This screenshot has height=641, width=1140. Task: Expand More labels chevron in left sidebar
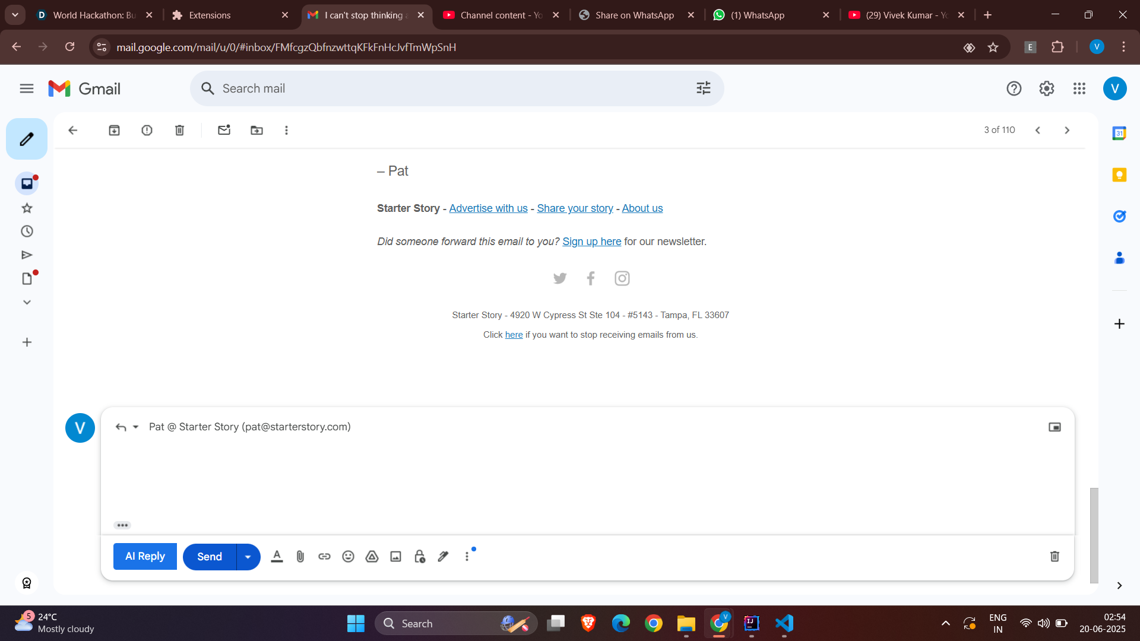coord(27,303)
